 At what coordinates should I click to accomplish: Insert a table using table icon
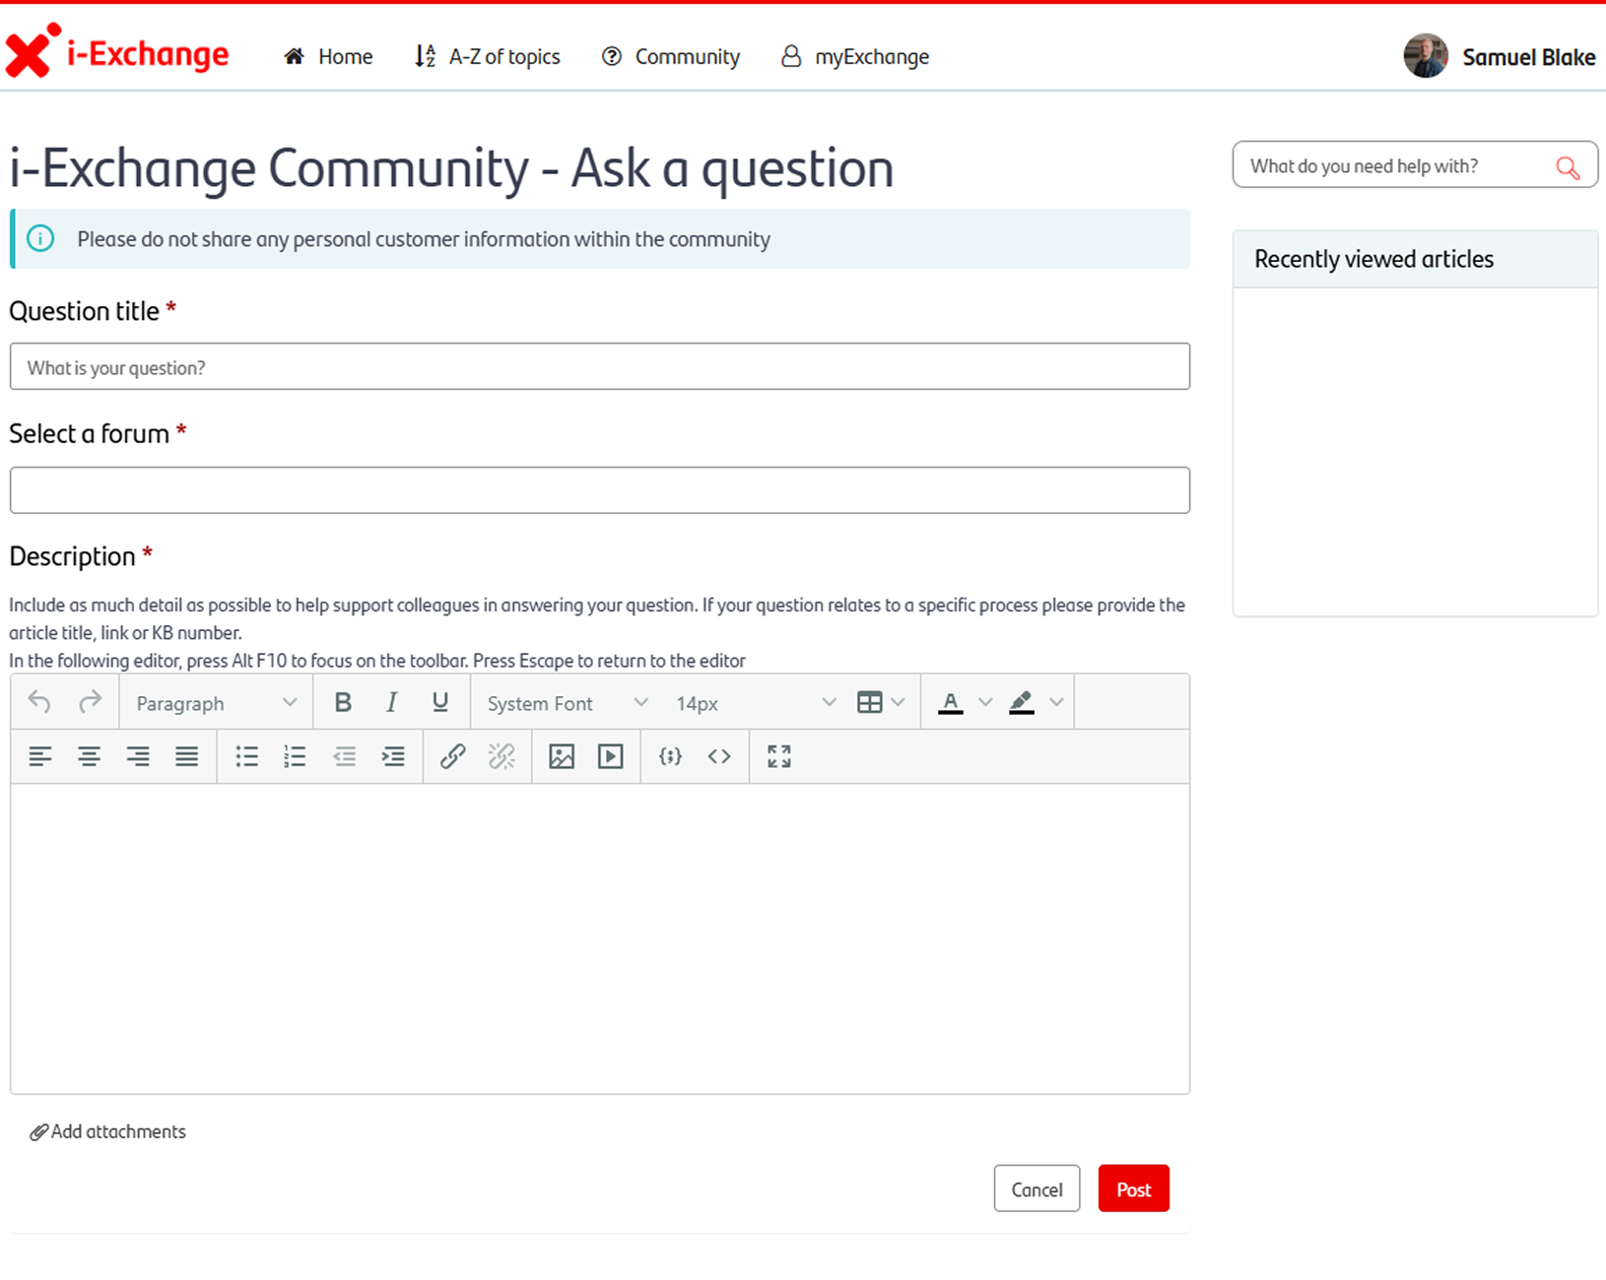[870, 702]
